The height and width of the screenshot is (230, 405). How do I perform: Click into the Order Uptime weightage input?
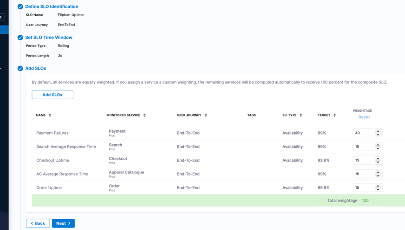[x=364, y=188]
